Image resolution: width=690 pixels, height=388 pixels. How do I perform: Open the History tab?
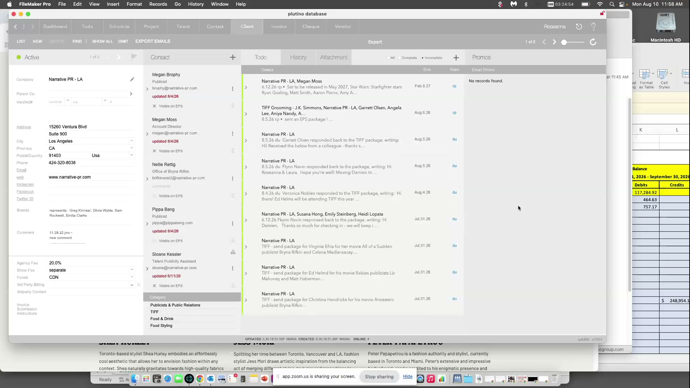pyautogui.click(x=298, y=57)
